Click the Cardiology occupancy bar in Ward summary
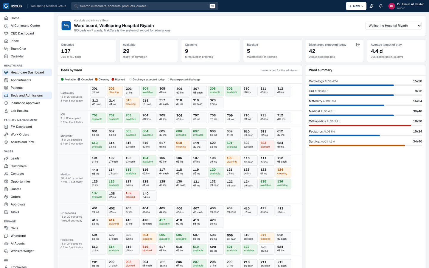Image resolution: width=429 pixels, height=268 pixels. (x=366, y=85)
